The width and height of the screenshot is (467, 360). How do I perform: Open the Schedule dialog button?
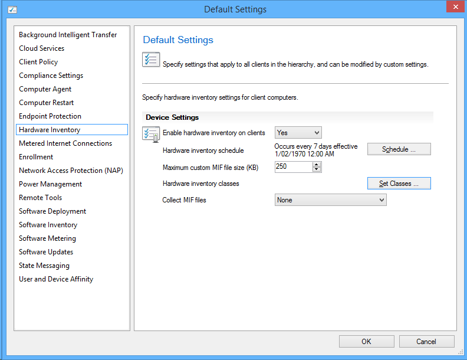[x=399, y=149]
